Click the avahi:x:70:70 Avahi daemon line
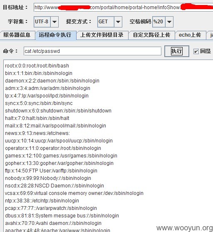 (x=53, y=223)
